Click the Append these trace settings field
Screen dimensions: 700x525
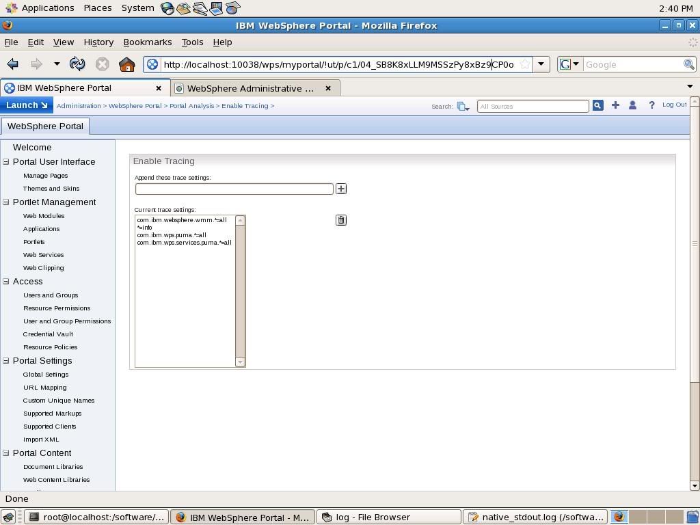pos(234,189)
